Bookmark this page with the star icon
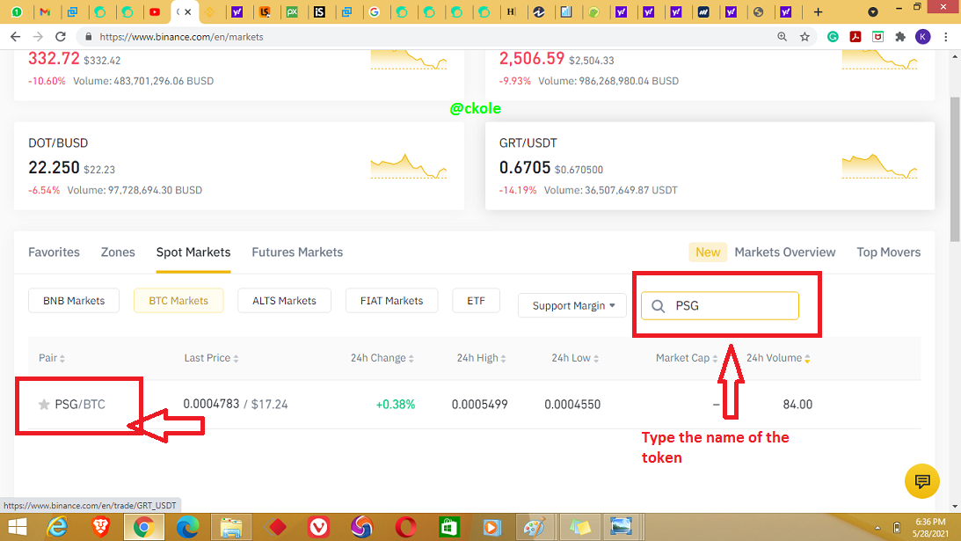 [804, 37]
